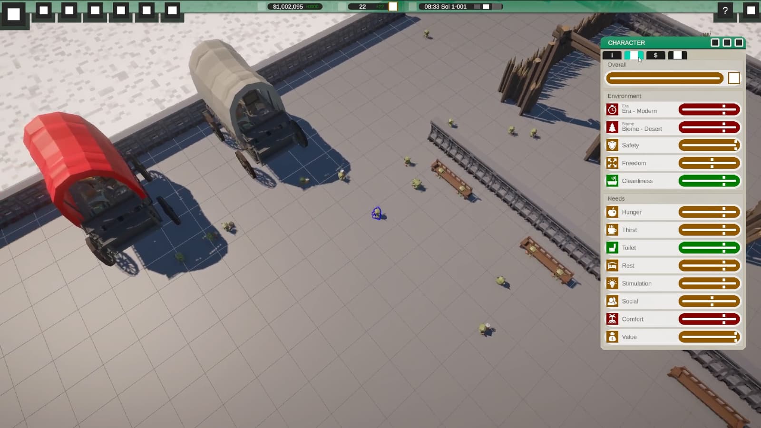This screenshot has width=761, height=428.
Task: Click the Biome - Desert red bar
Action: [709, 127]
